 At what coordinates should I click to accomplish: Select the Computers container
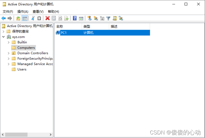point(26,48)
